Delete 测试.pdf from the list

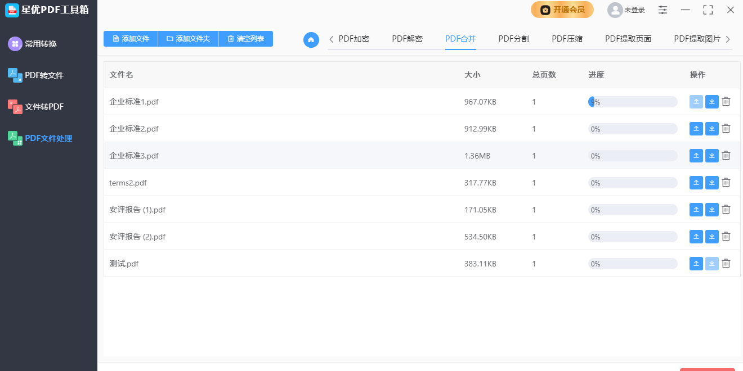(x=726, y=264)
